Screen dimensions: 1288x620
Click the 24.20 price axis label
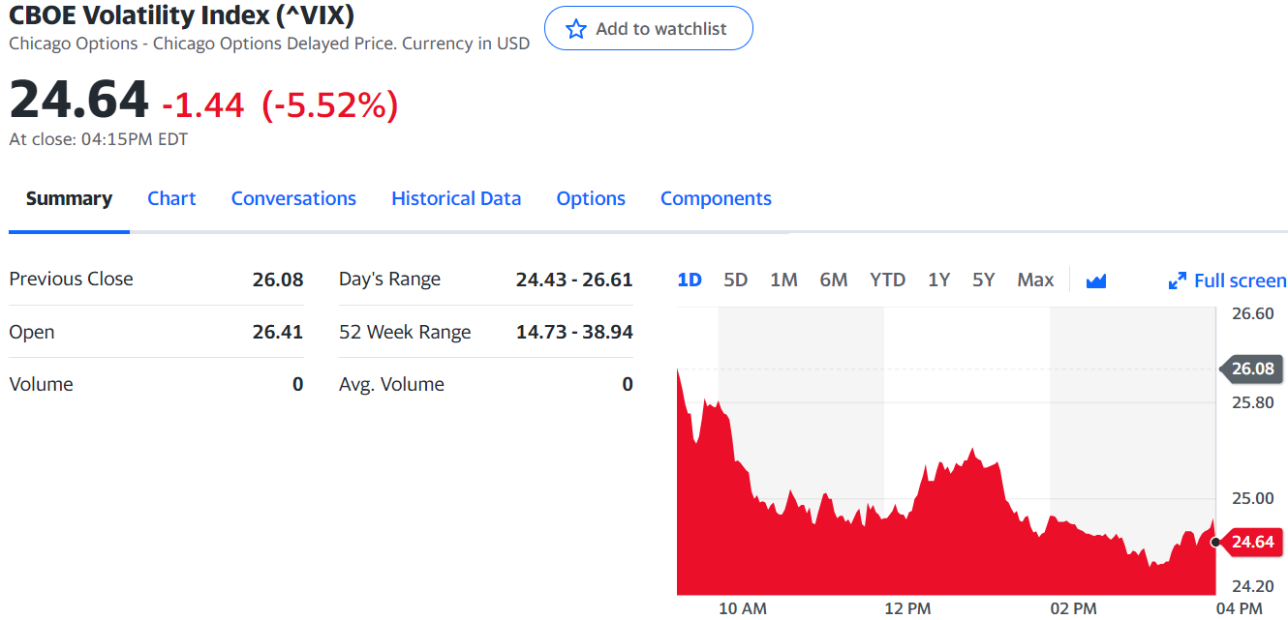tap(1253, 585)
